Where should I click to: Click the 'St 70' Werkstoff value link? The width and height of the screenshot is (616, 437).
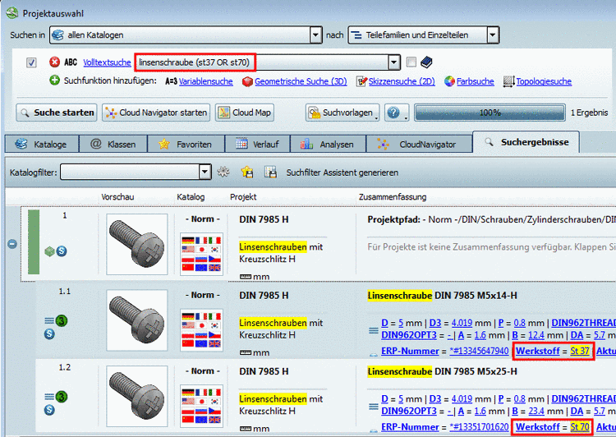(580, 427)
